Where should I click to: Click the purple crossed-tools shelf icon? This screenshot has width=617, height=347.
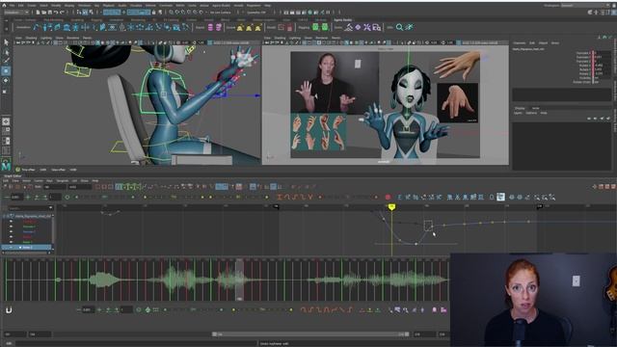(x=367, y=27)
